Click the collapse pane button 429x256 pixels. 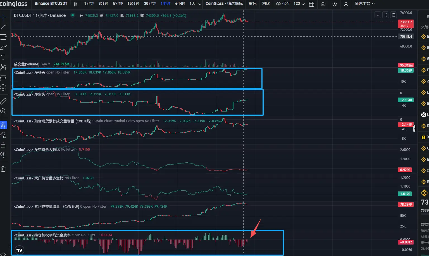pyautogui.click(x=386, y=15)
